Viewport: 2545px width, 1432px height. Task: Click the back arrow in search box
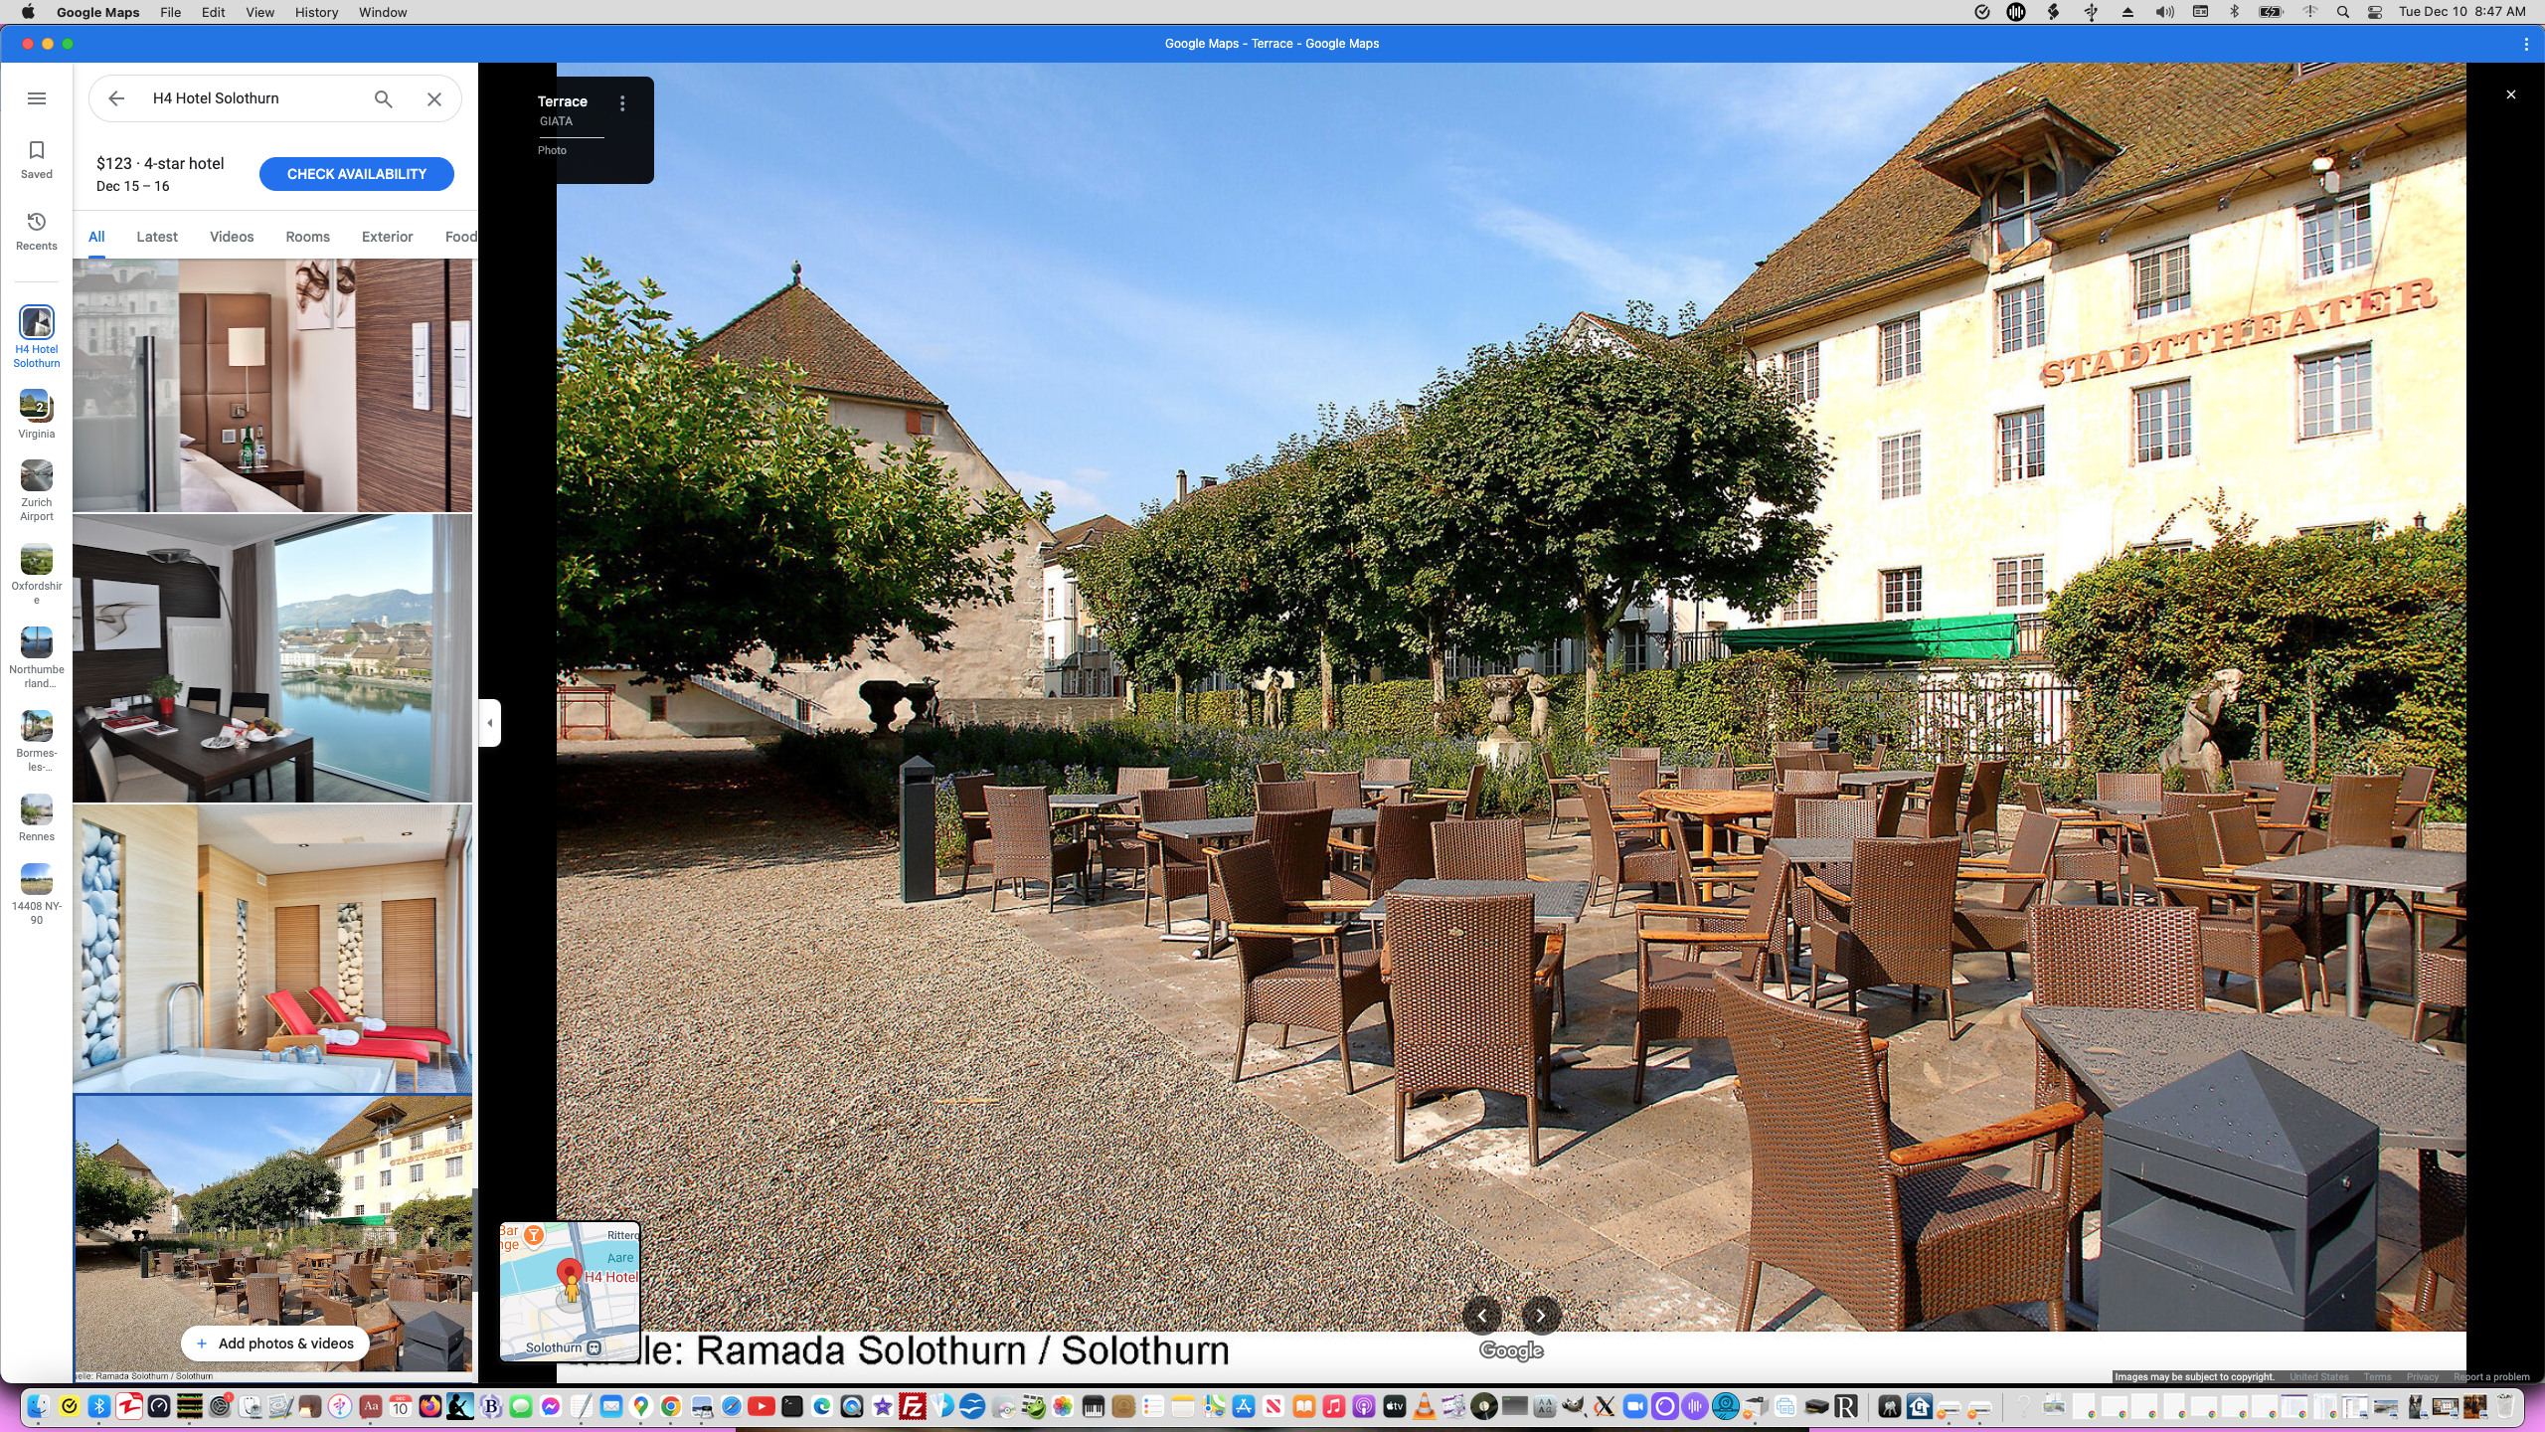[x=116, y=98]
